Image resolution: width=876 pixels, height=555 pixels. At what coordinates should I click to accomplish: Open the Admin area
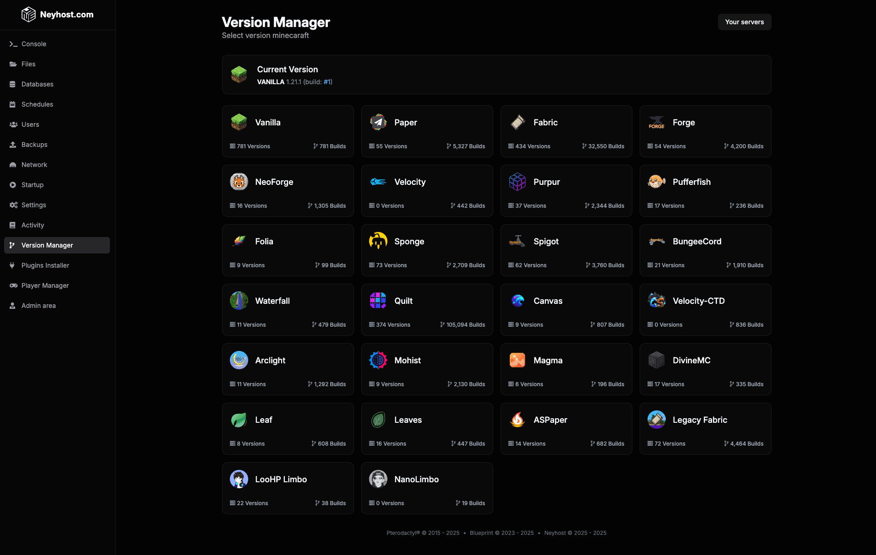(x=38, y=306)
